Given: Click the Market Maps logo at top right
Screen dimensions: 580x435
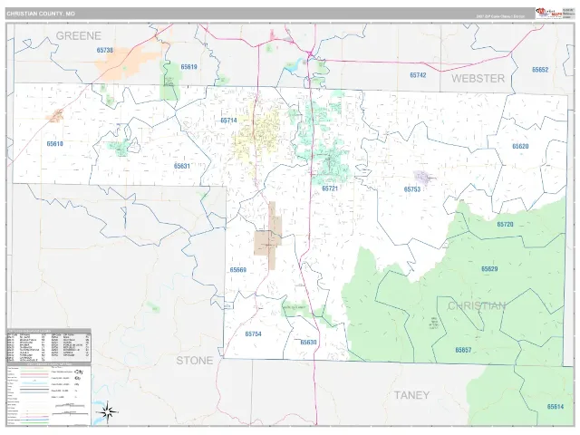Looking at the screenshot, I should 549,14.
